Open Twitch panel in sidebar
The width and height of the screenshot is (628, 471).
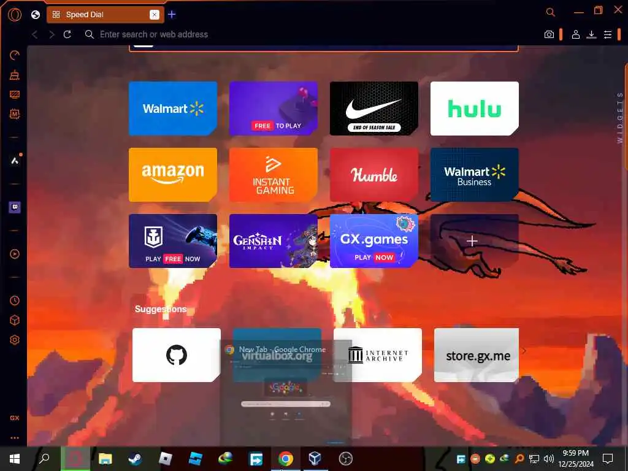15,207
